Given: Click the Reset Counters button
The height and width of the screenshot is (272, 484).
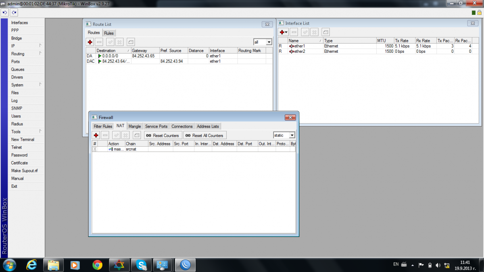Looking at the screenshot, I should pyautogui.click(x=163, y=135).
